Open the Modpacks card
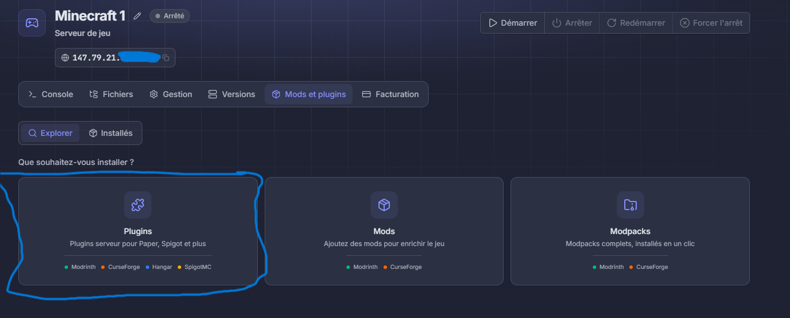The image size is (790, 318). coord(630,231)
